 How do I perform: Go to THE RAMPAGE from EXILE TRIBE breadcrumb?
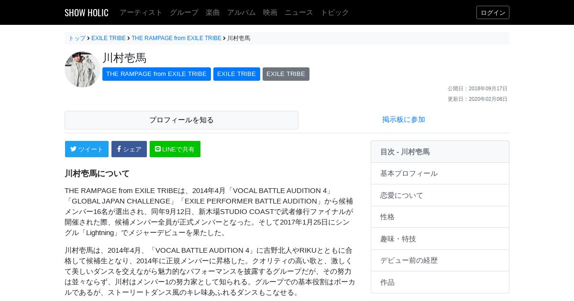tap(177, 38)
